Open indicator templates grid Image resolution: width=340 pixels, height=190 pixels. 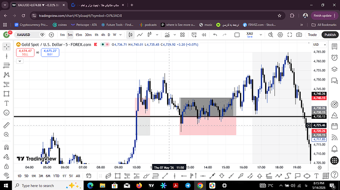tap(182, 35)
